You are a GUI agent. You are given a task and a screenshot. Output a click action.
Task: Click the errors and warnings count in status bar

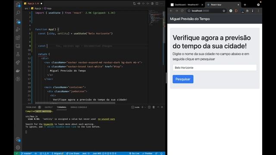[x=44, y=153]
